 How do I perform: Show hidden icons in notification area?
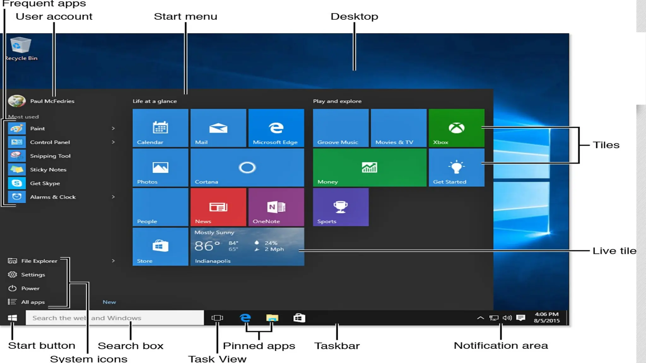click(x=480, y=318)
